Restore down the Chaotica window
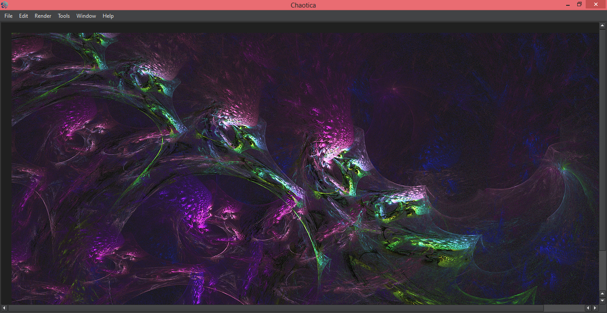The image size is (607, 313). [x=579, y=4]
